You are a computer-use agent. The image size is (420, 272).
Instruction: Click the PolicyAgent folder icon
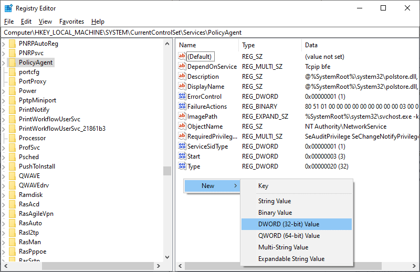12,62
